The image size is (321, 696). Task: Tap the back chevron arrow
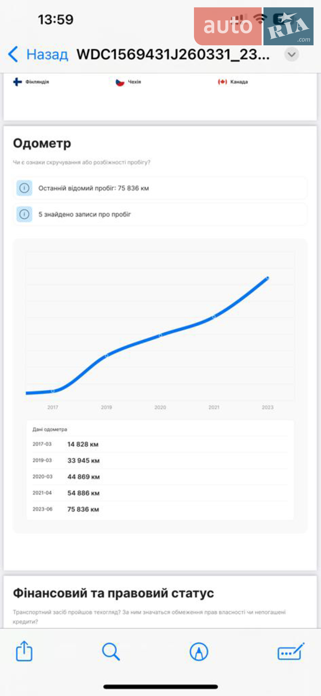(13, 54)
